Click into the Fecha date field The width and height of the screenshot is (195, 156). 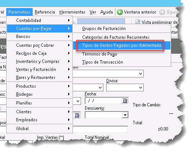pos(103,100)
